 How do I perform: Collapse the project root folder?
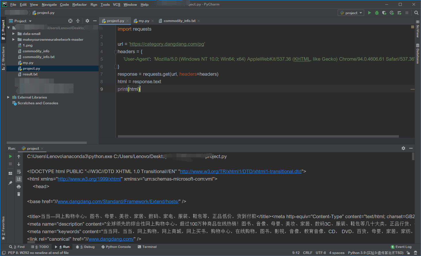coord(8,28)
